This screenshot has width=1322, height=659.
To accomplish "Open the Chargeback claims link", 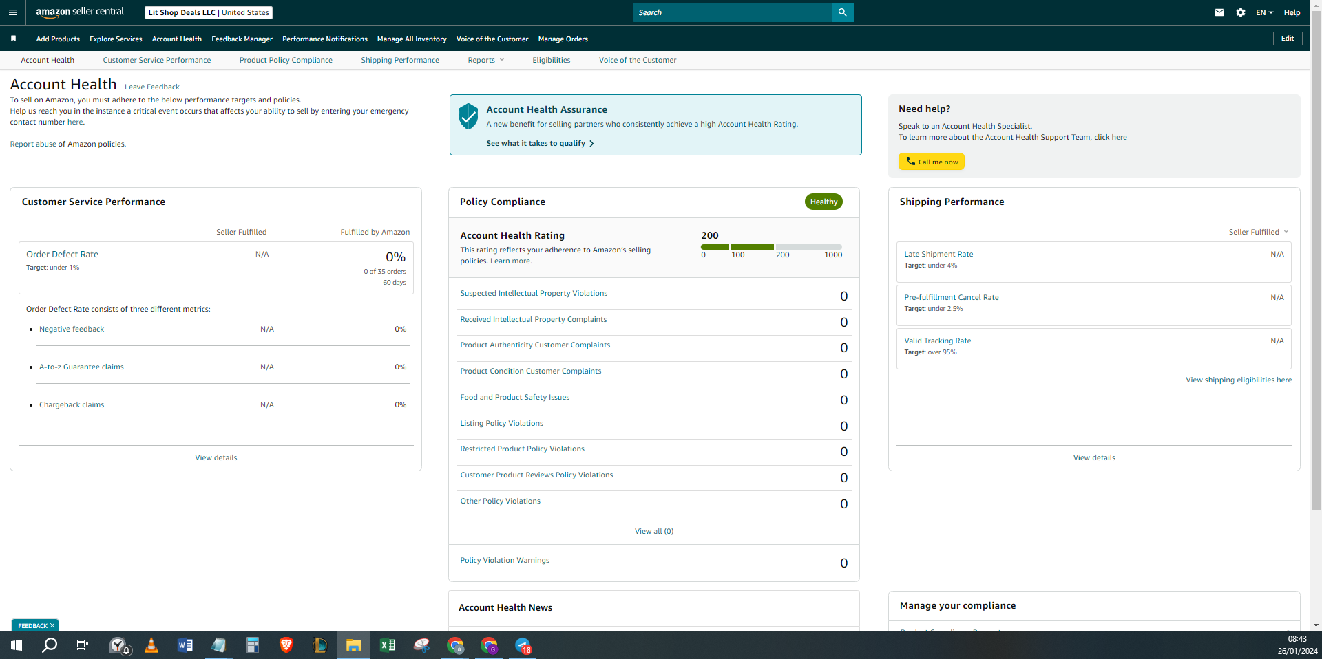I will (x=72, y=404).
